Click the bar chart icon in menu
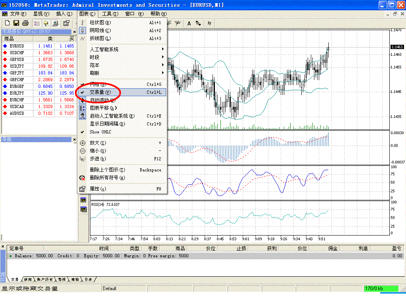 point(82,23)
